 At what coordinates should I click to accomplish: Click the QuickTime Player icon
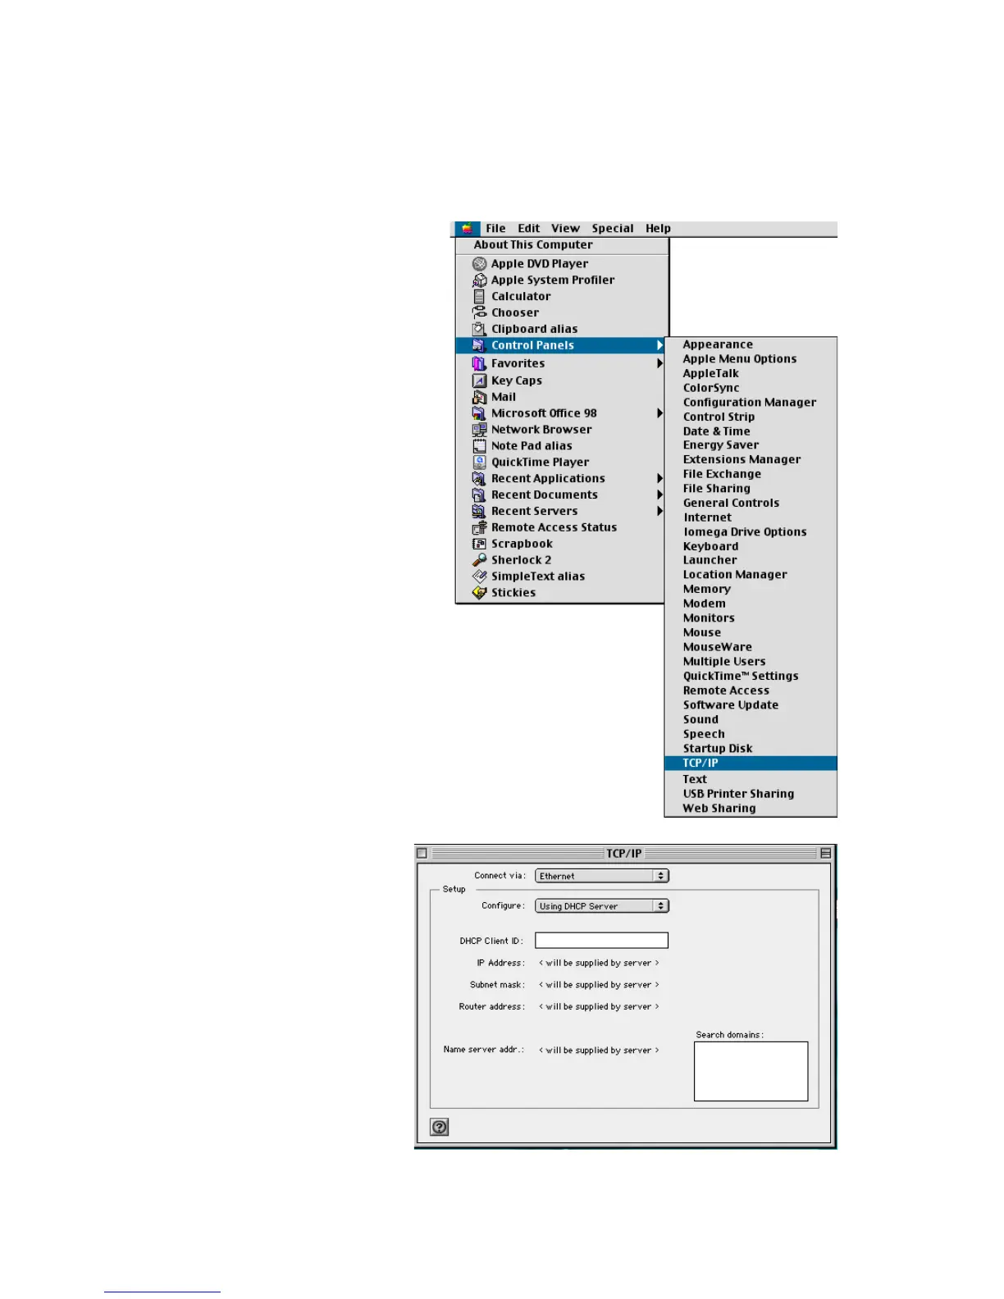(x=480, y=463)
